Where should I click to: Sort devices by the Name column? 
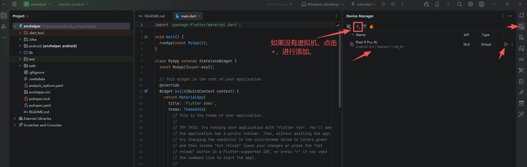(x=406, y=35)
